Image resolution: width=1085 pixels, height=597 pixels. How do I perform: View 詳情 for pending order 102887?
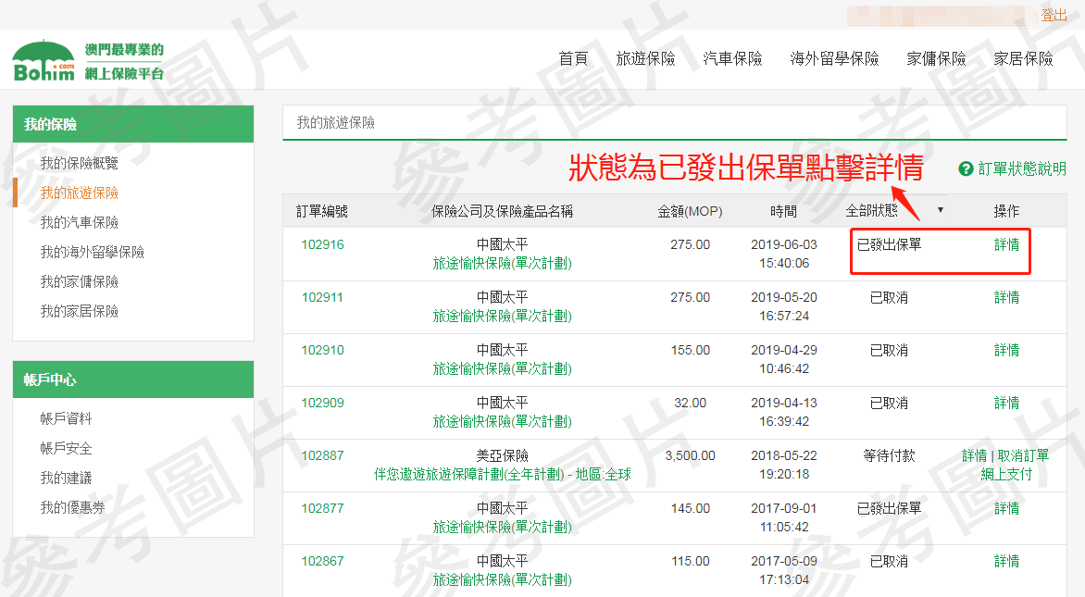click(x=974, y=455)
